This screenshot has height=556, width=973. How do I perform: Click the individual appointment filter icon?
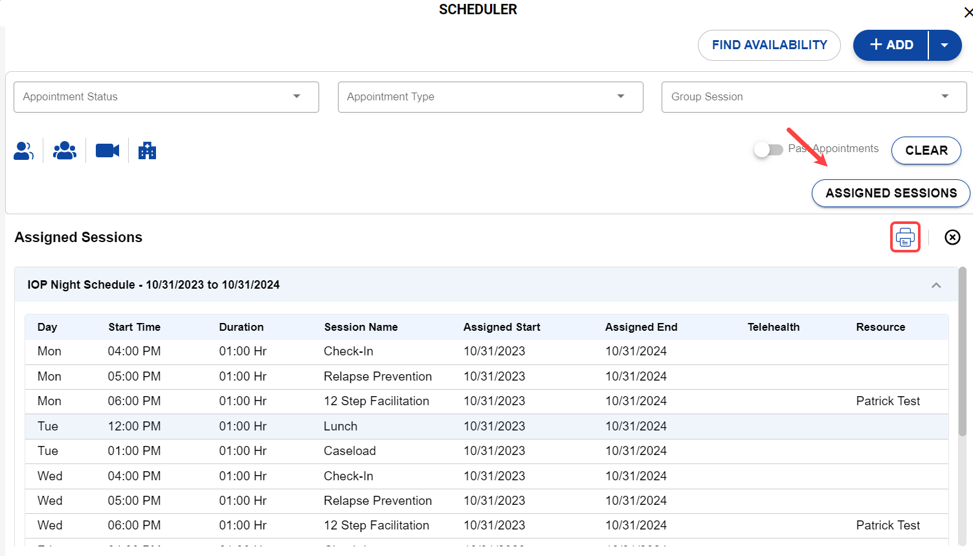click(x=24, y=151)
